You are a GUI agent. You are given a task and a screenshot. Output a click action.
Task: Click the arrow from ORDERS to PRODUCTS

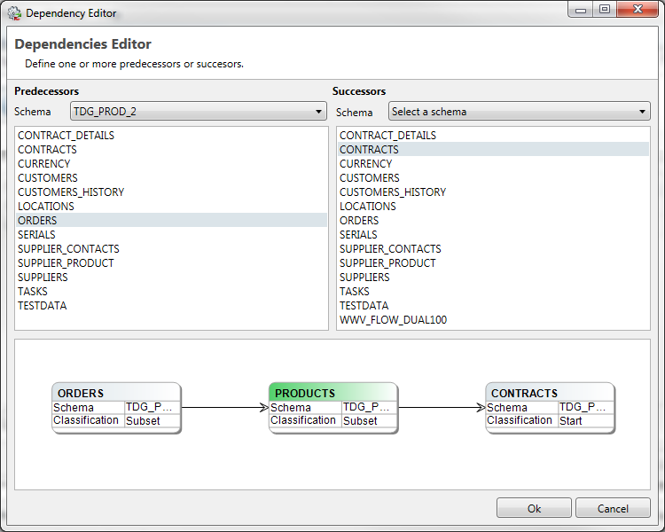(224, 408)
